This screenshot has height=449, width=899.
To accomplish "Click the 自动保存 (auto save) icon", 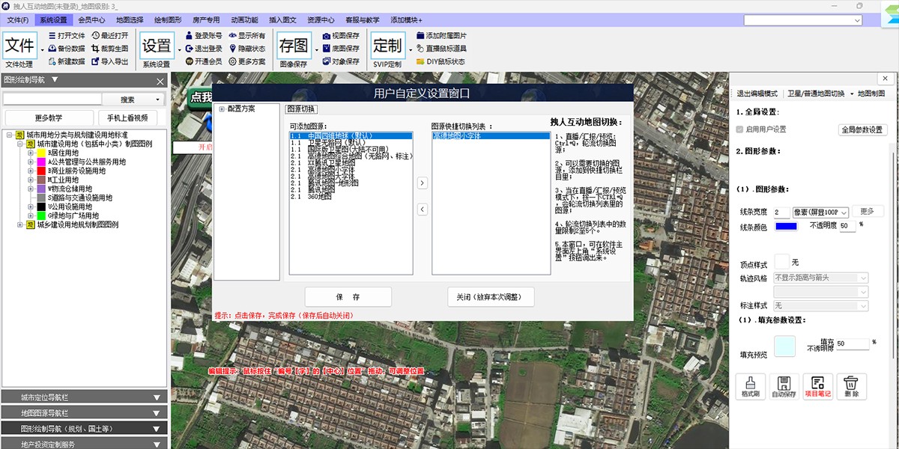I will tap(784, 386).
